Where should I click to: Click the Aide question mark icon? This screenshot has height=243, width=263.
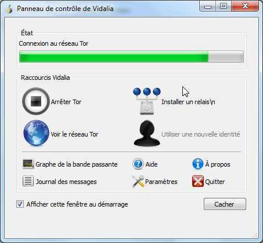click(x=138, y=164)
